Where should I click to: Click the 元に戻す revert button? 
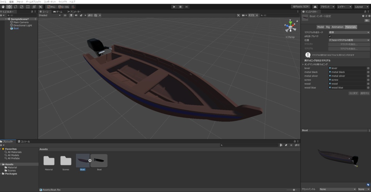pos(354,93)
